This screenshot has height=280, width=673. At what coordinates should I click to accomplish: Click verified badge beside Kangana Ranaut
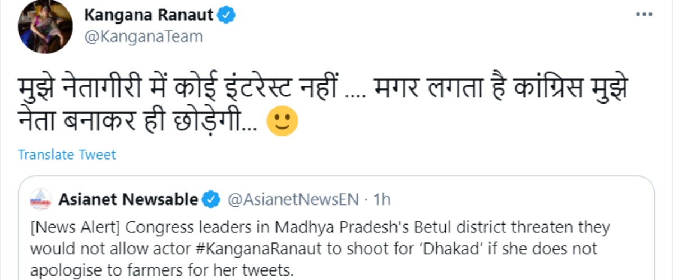coord(227,16)
